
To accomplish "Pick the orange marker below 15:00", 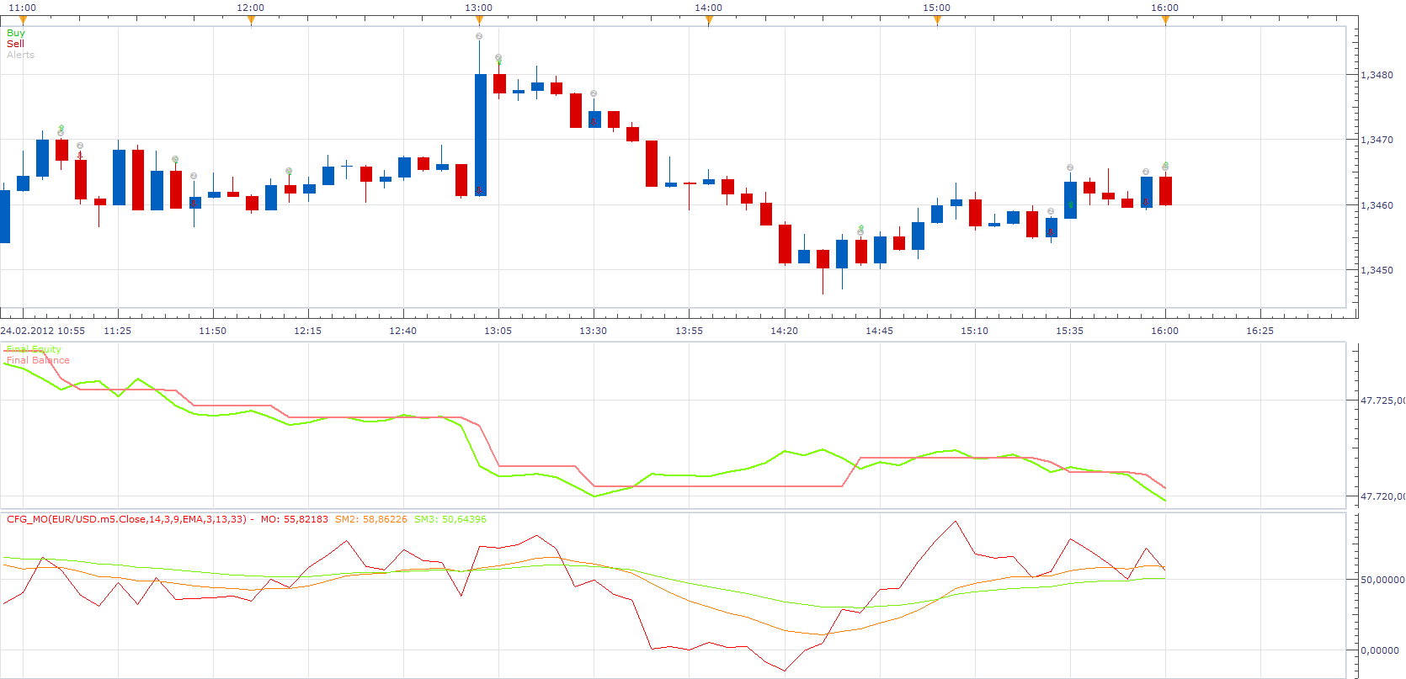I will point(937,20).
